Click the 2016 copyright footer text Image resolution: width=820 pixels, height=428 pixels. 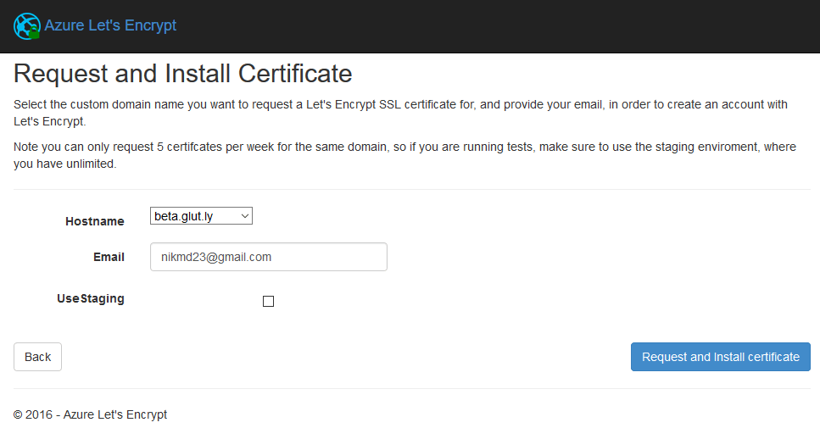[90, 414]
